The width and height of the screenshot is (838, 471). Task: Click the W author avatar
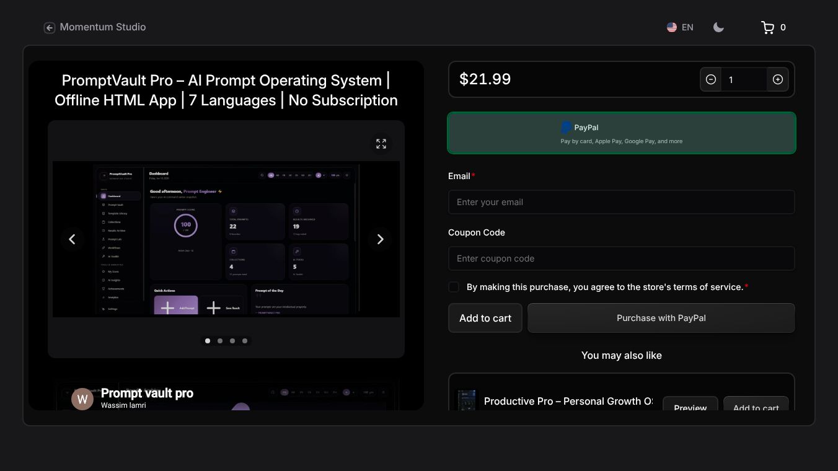point(82,399)
